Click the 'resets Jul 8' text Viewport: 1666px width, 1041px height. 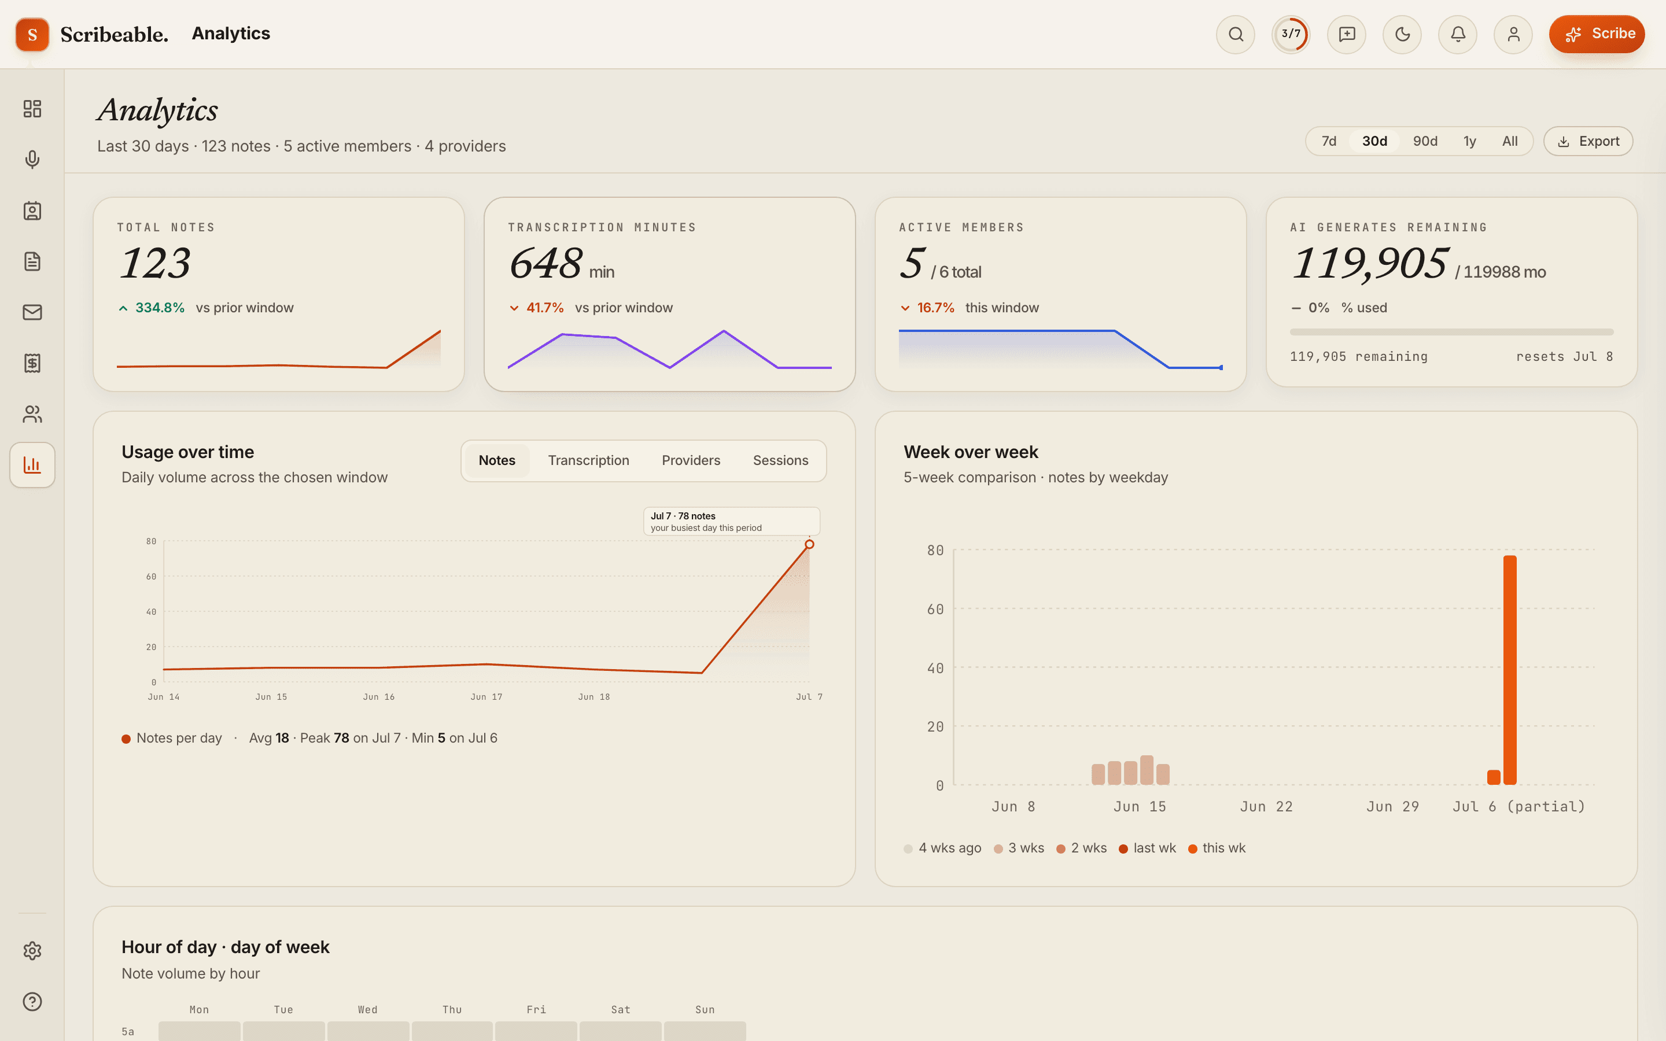point(1564,357)
